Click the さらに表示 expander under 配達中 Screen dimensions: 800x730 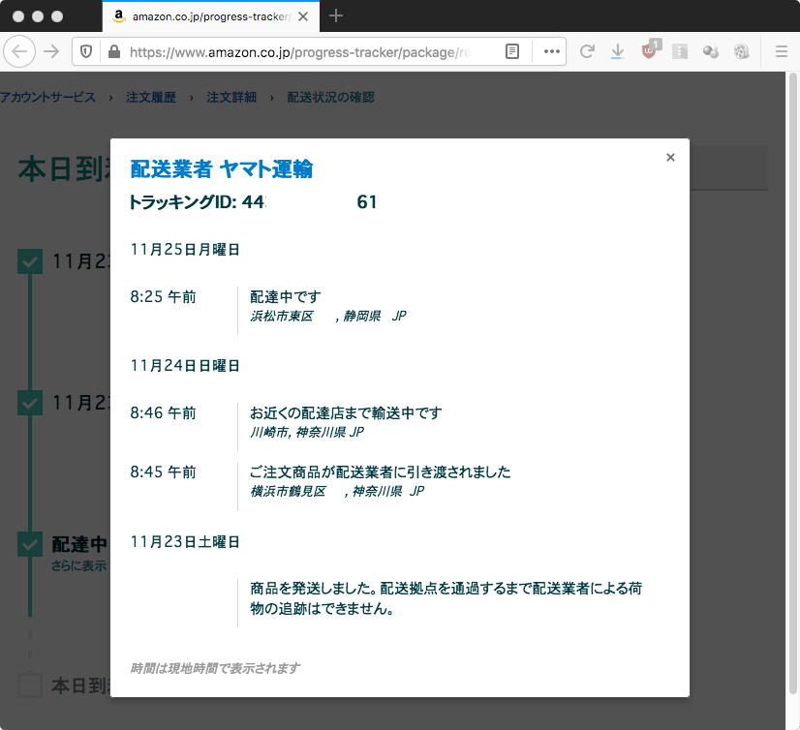point(78,566)
